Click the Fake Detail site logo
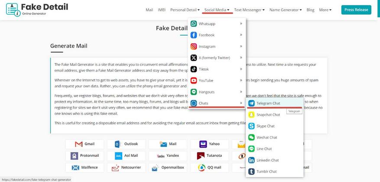380x182 pixels. click(37, 10)
